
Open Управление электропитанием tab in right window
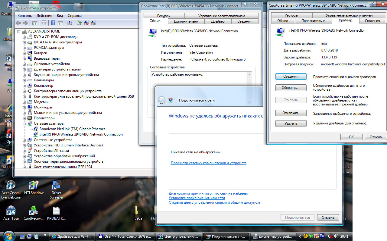click(x=349, y=15)
